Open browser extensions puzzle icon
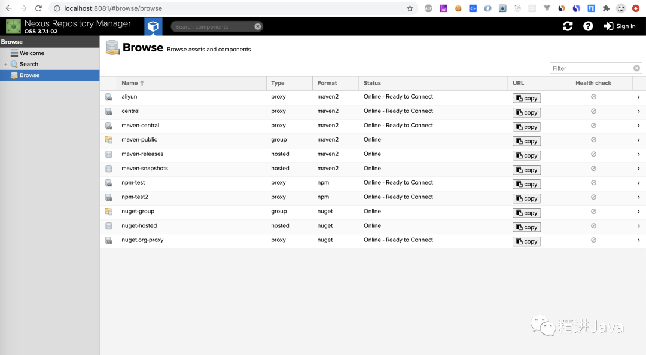The height and width of the screenshot is (355, 646). [606, 8]
